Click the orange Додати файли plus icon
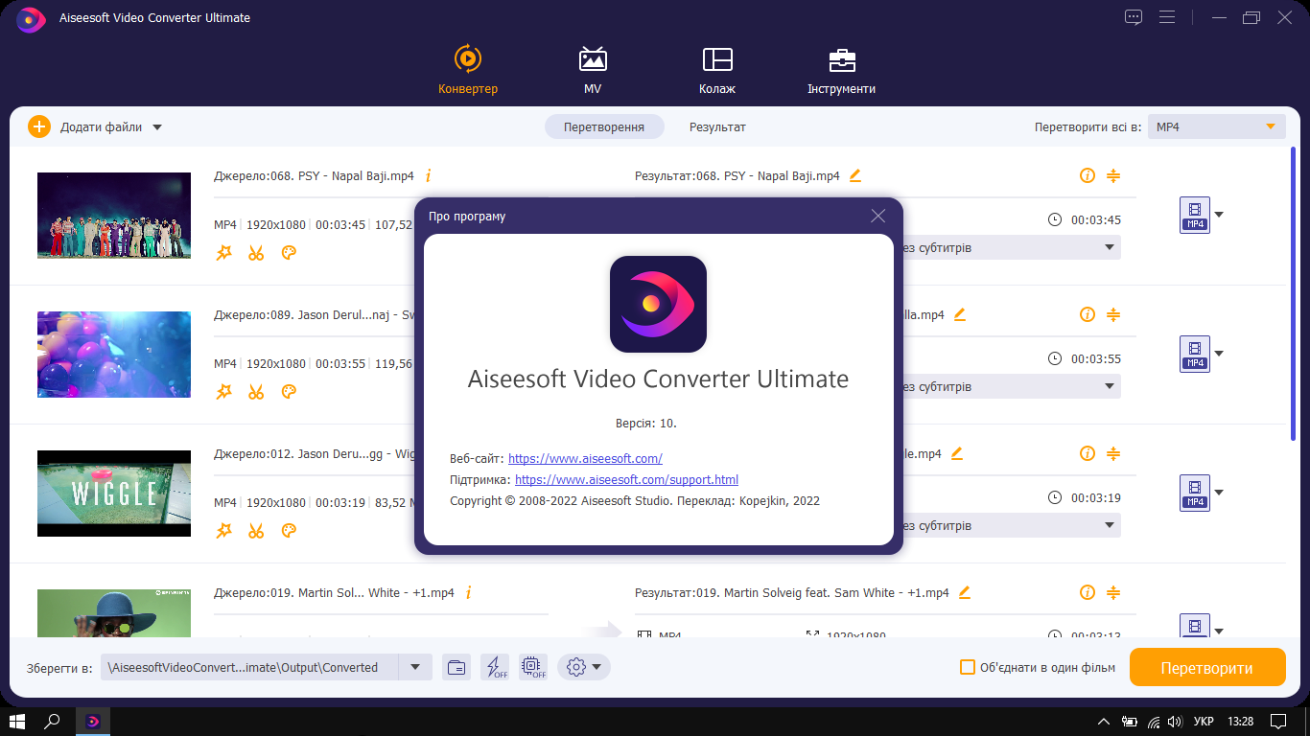The height and width of the screenshot is (736, 1310). [x=38, y=126]
